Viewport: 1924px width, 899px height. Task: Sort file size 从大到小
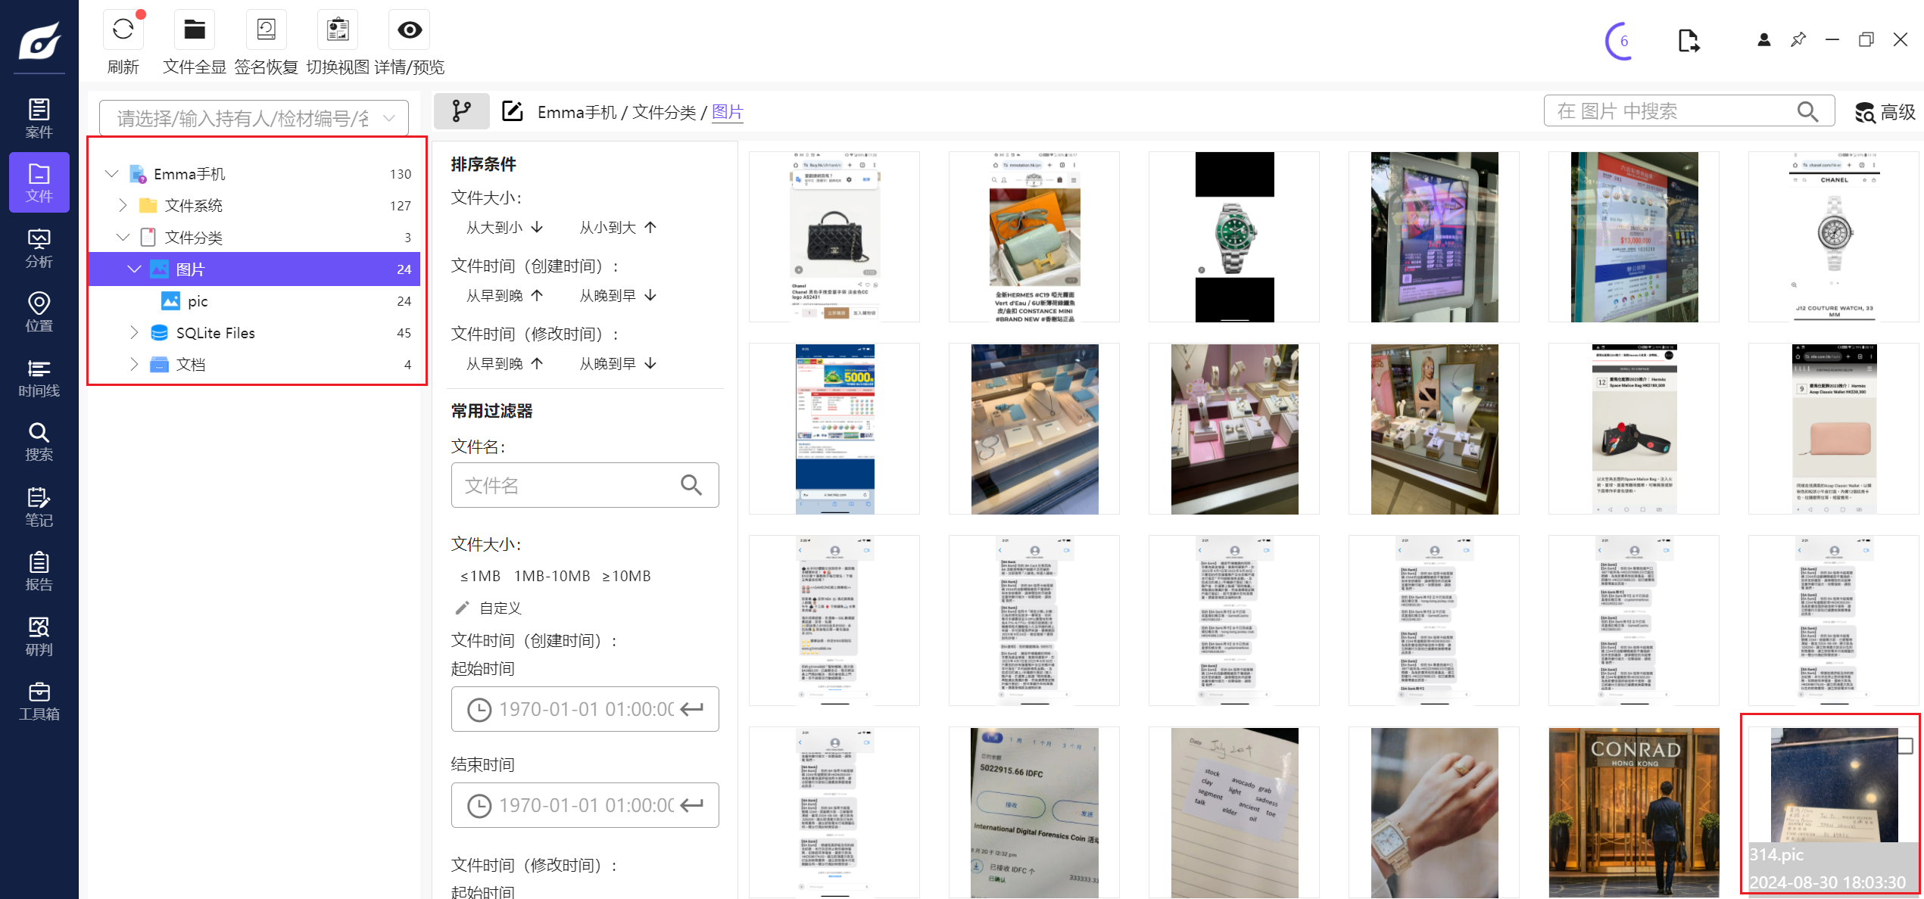point(504,227)
